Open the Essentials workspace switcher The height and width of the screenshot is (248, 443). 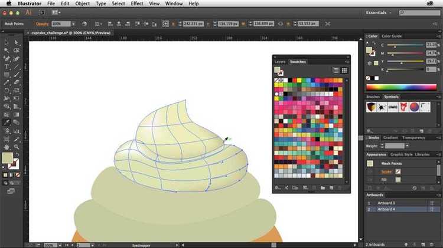(x=379, y=13)
